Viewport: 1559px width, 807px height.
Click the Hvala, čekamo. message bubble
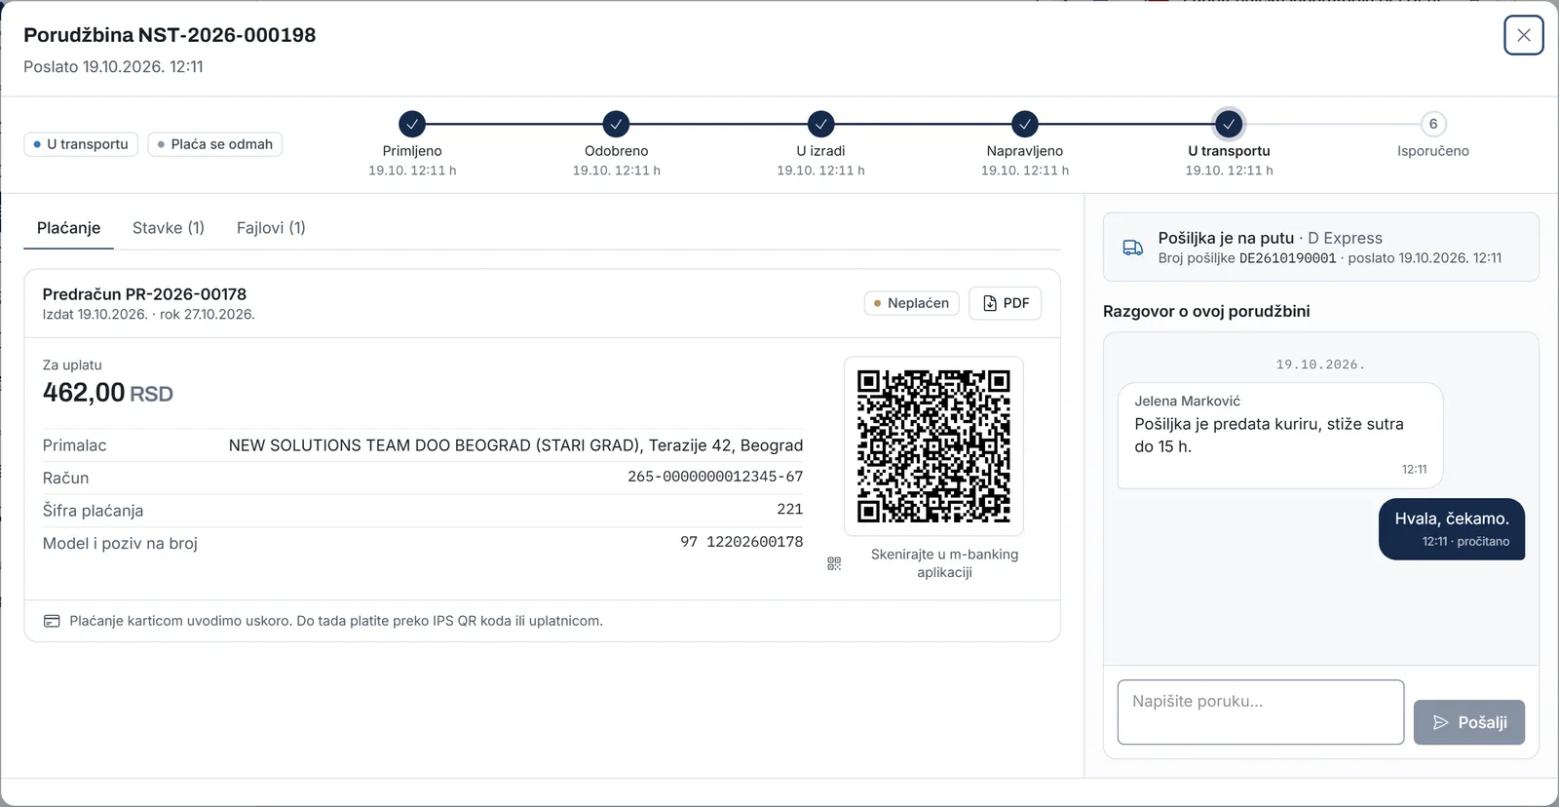click(1452, 529)
